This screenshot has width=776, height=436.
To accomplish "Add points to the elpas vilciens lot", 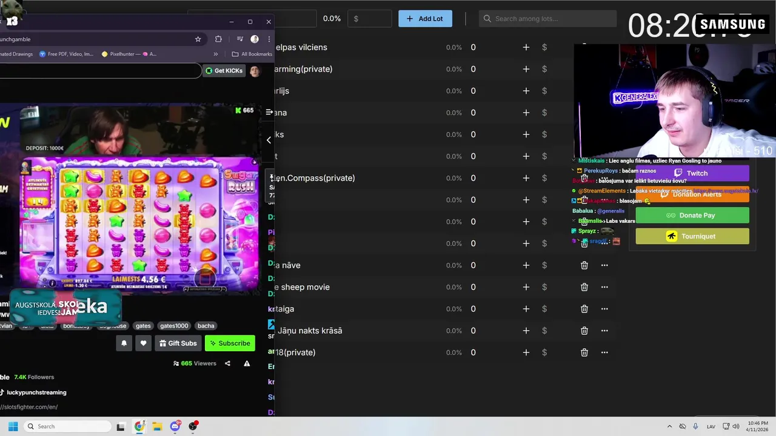I will 526,47.
